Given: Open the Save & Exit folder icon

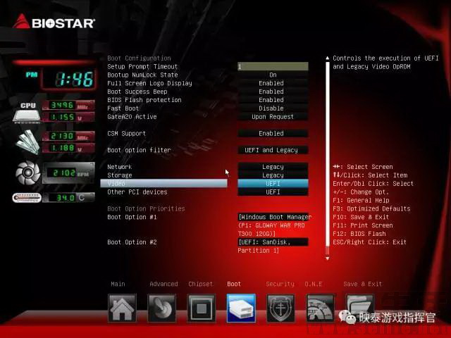Looking at the screenshot, I should (x=359, y=308).
